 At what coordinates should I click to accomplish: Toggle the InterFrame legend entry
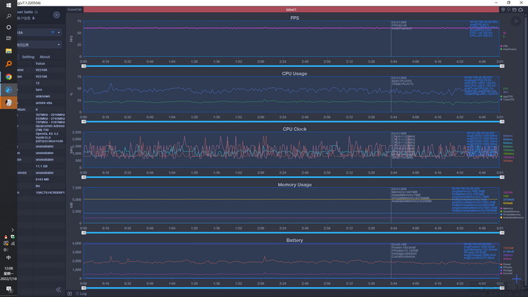[x=508, y=49]
